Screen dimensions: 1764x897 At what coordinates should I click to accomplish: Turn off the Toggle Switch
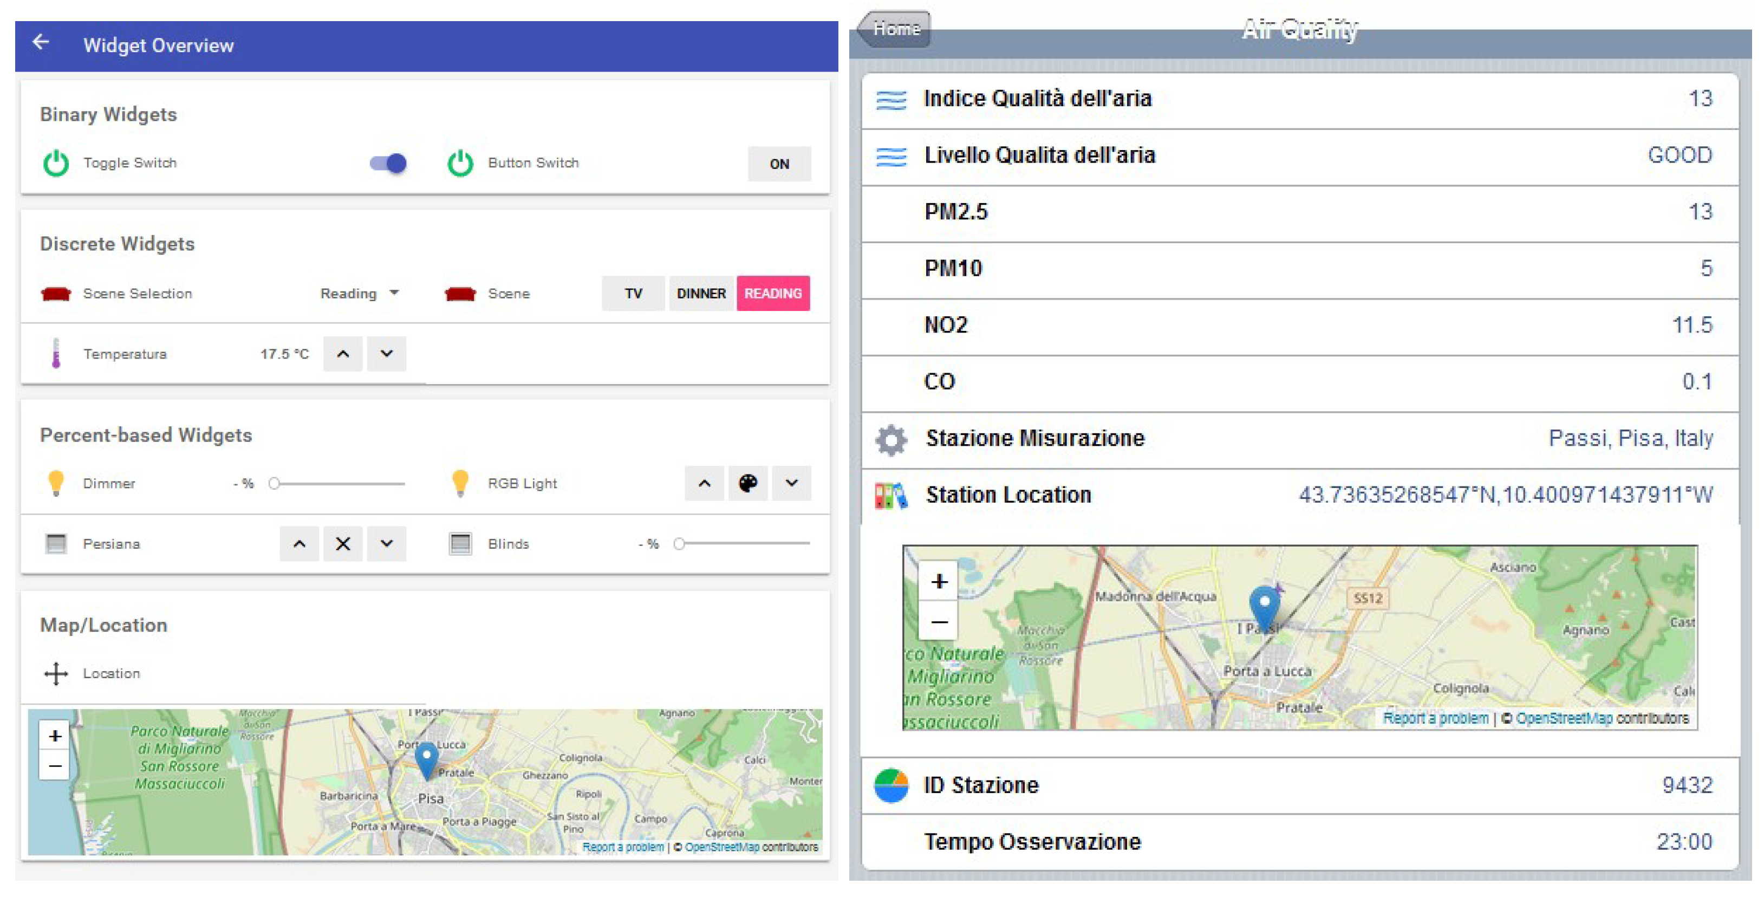click(x=388, y=163)
